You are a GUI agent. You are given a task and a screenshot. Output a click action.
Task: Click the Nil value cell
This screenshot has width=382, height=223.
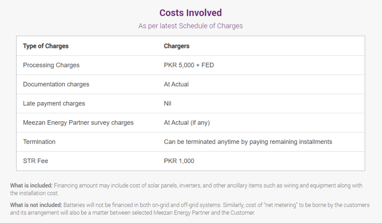[x=167, y=103]
